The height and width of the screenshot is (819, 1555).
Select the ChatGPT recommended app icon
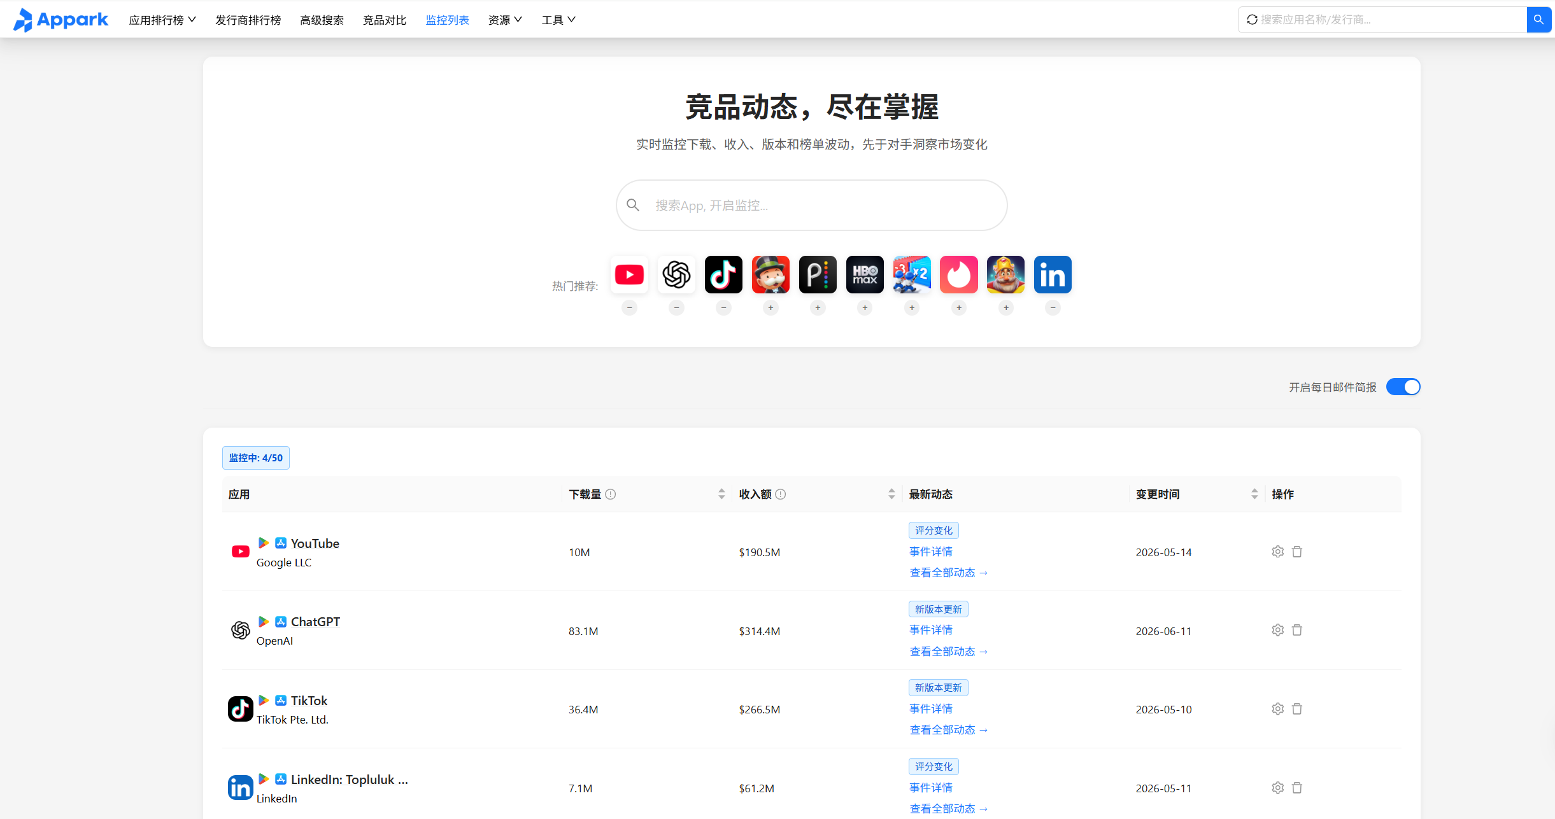[676, 275]
